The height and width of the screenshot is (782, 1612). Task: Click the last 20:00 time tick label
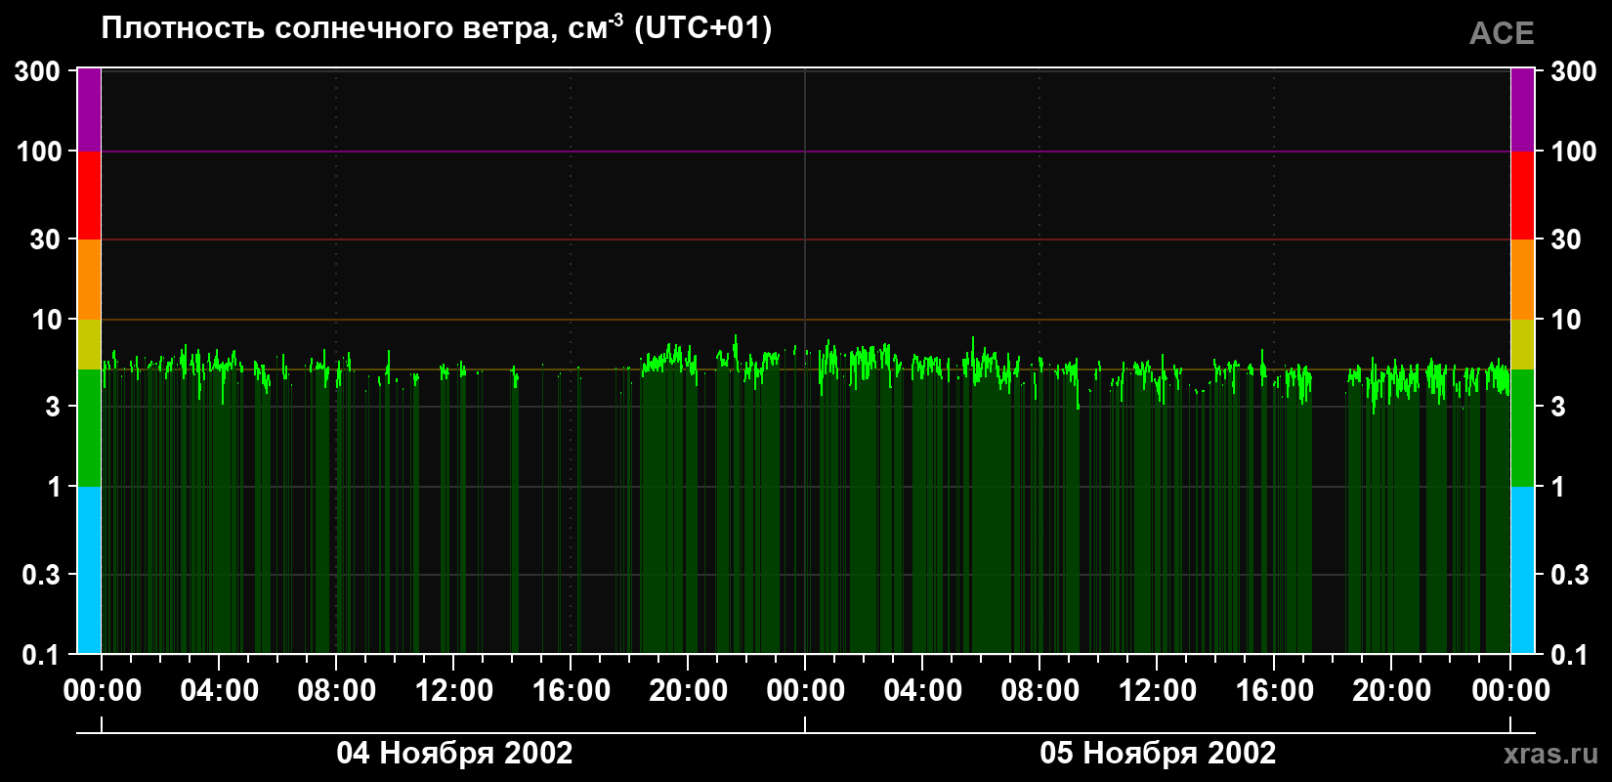(1392, 691)
